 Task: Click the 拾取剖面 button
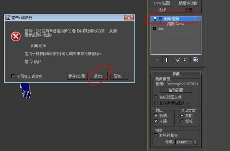click(x=176, y=90)
